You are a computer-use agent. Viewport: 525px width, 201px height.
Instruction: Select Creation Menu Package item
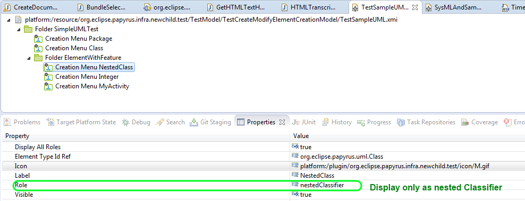(x=79, y=39)
